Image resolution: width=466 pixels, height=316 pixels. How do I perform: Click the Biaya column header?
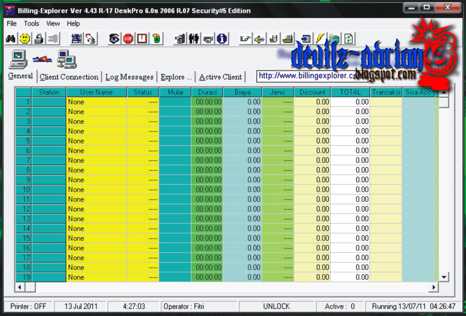point(242,92)
